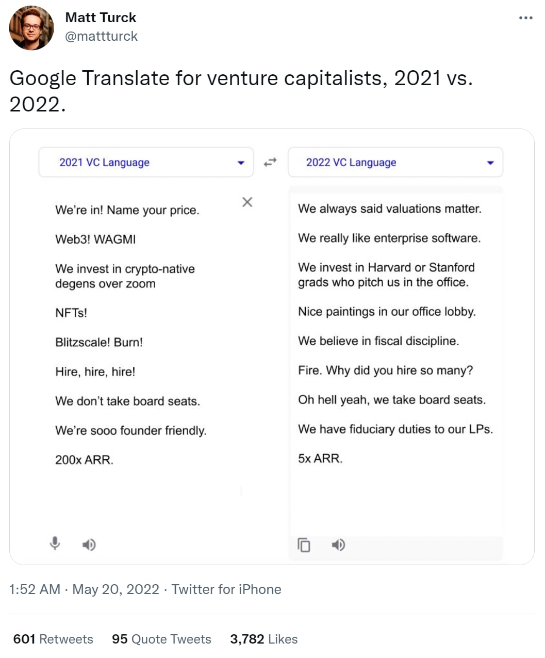Listen to translation with right speaker icon
The height and width of the screenshot is (658, 545).
point(338,544)
